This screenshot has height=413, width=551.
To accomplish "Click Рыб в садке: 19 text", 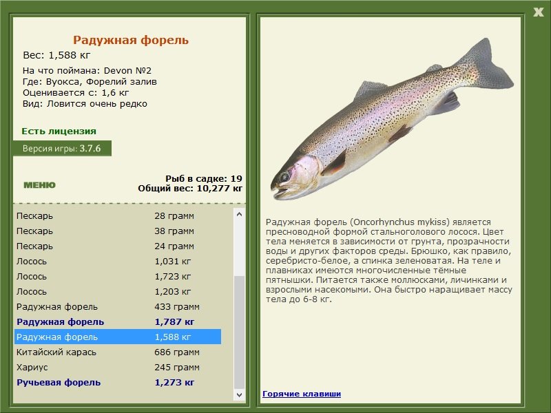I will click(204, 178).
